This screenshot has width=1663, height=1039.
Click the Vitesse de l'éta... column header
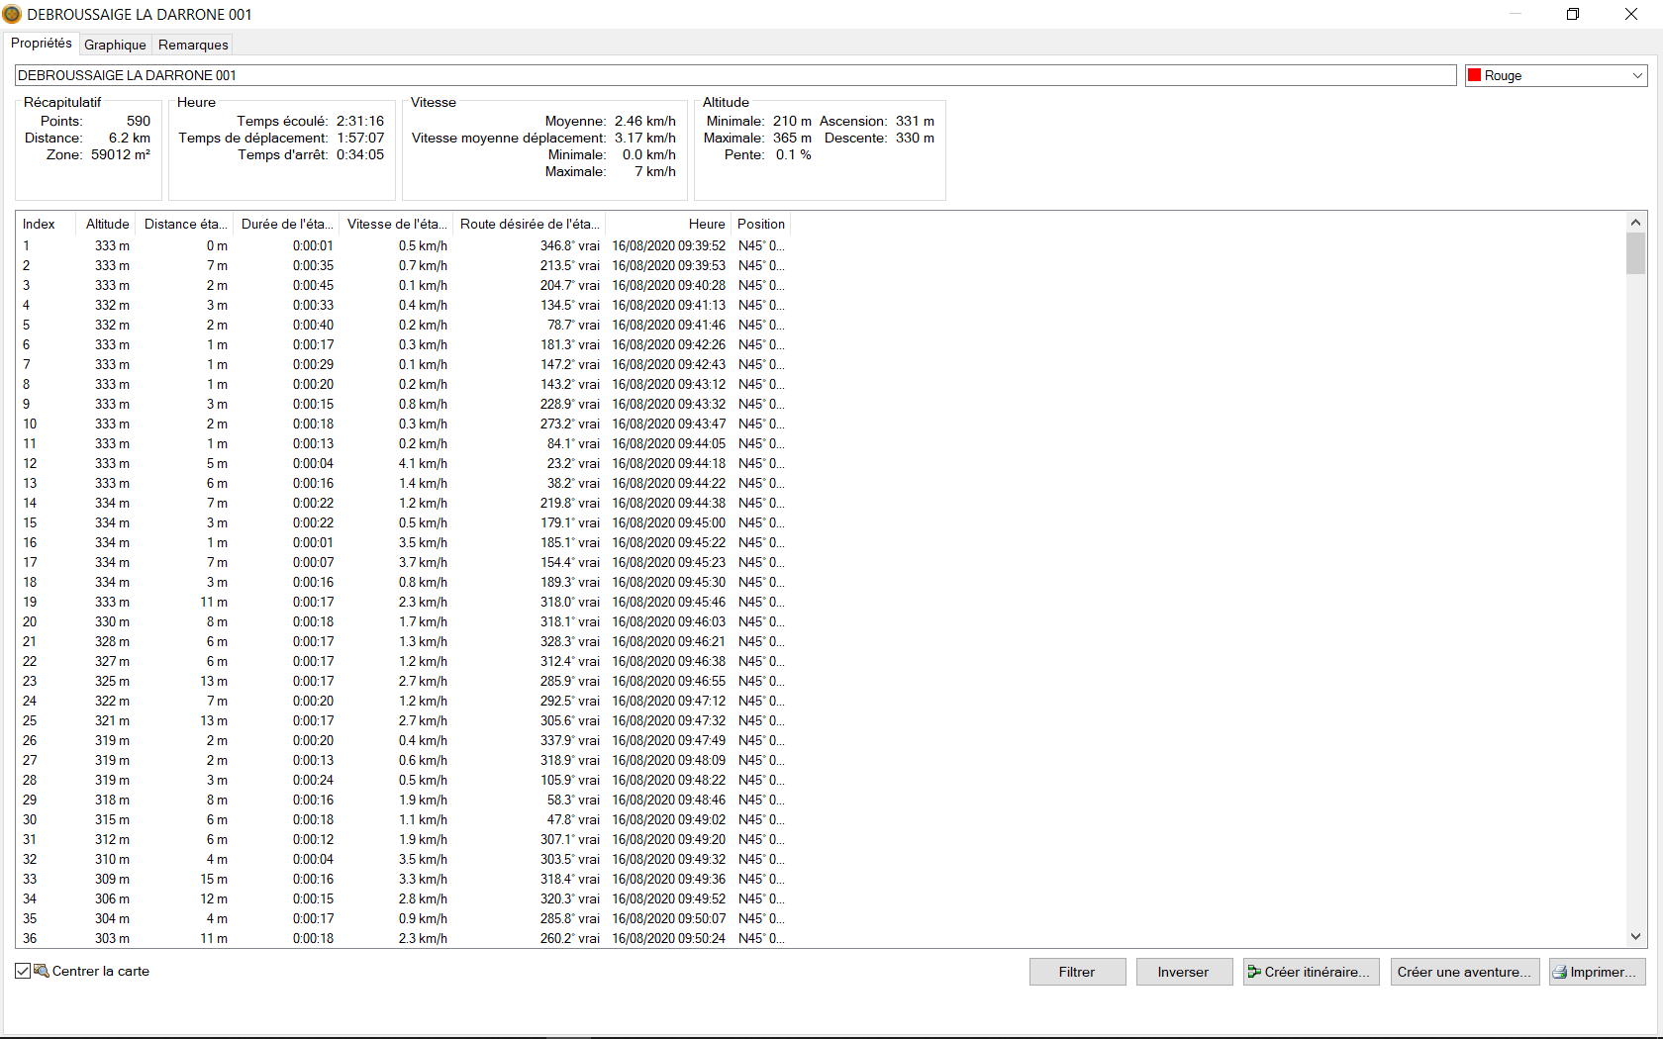(x=397, y=224)
